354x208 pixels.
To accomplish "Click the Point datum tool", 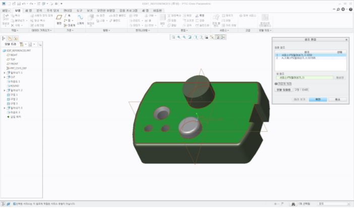I will pyautogui.click(x=67, y=21).
